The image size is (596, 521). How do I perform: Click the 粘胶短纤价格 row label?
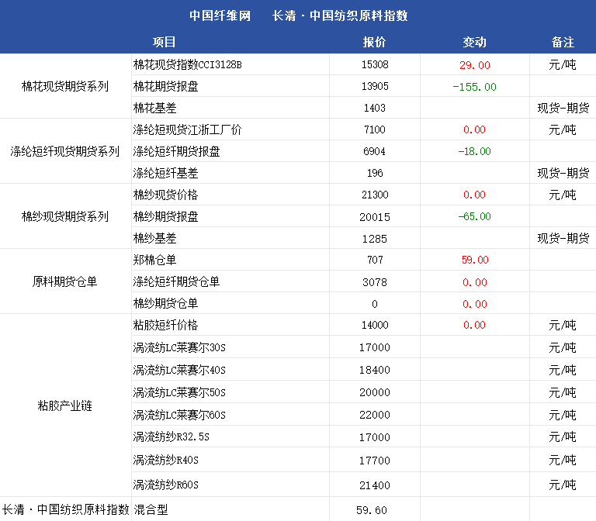pyautogui.click(x=165, y=325)
